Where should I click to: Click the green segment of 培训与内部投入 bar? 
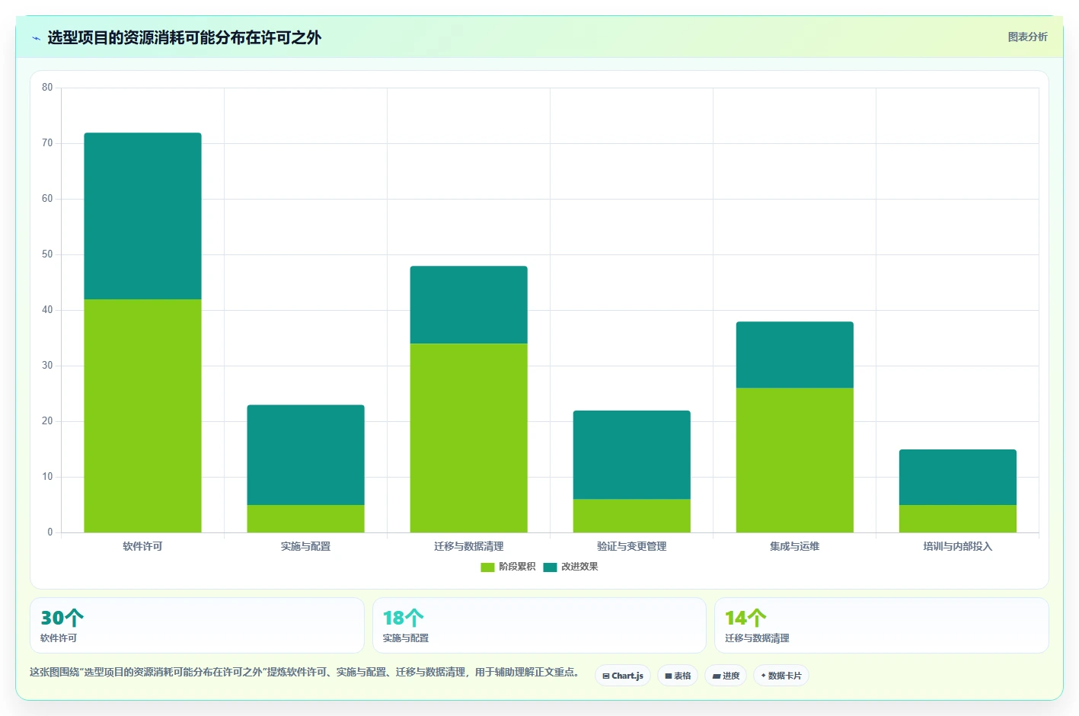tap(957, 519)
